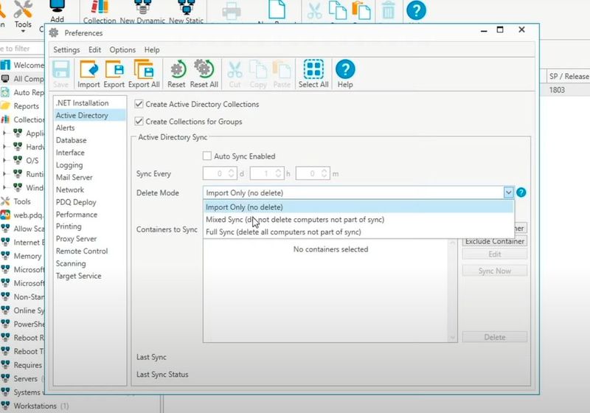The height and width of the screenshot is (413, 590).
Task: Enable the Auto Sync Enabled checkbox
Action: pyautogui.click(x=207, y=156)
